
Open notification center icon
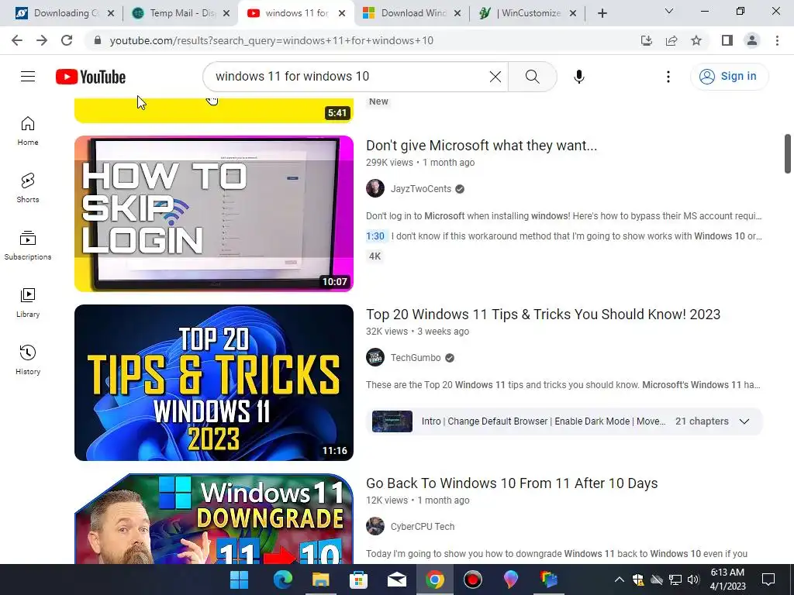pyautogui.click(x=768, y=580)
